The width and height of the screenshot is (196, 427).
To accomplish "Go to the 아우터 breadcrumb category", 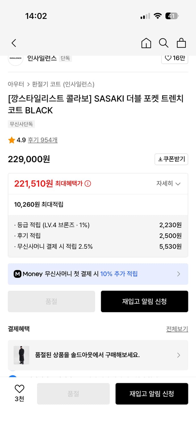I will tap(16, 84).
